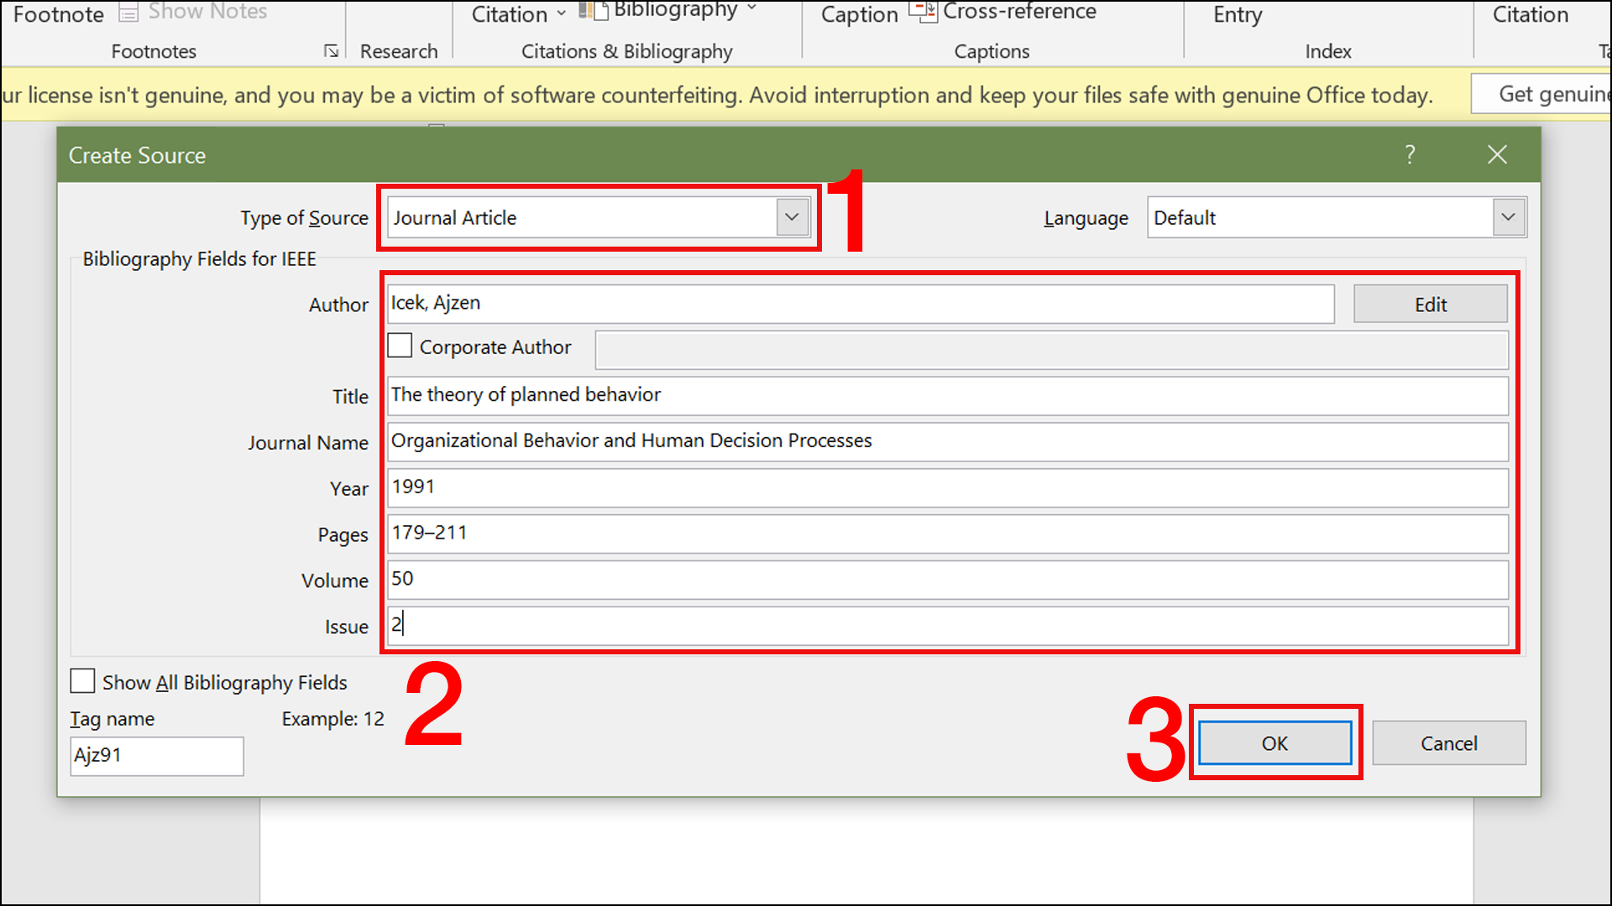Click the Journal Name text field
Image resolution: width=1612 pixels, height=906 pixels.
point(946,441)
